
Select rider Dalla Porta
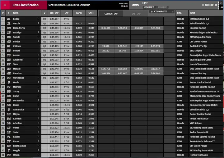pos(19,28)
